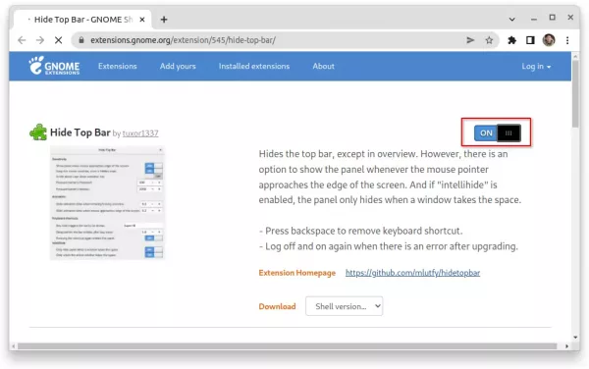The height and width of the screenshot is (369, 589).
Task: Click the horizontal scrollbar at page bottom
Action: pos(287,346)
